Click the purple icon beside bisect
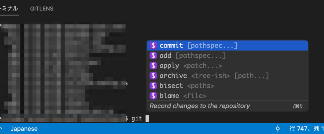 click(153, 86)
